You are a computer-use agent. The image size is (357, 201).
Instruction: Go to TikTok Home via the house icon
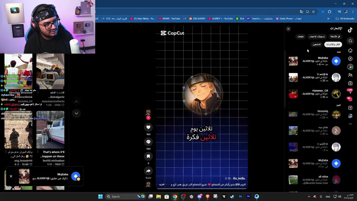coord(350,51)
